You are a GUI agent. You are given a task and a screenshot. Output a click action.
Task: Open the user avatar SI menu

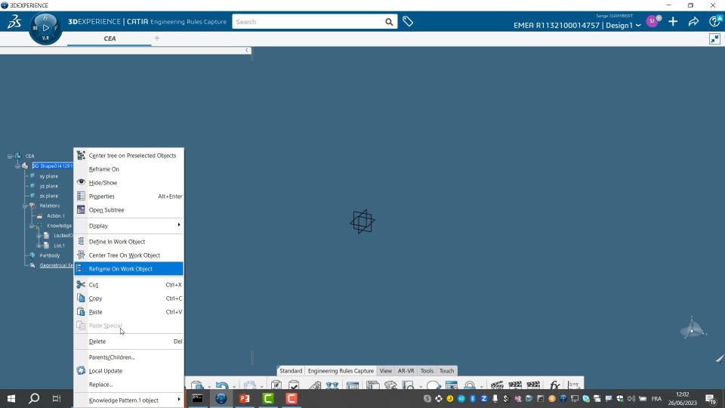coord(652,21)
